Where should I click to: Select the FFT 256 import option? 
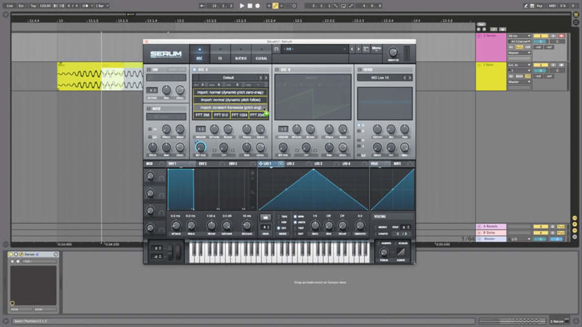[x=202, y=115]
